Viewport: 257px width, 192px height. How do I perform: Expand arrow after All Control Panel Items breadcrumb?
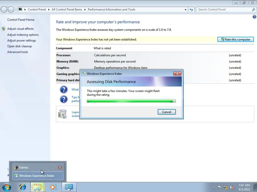pyautogui.click(x=85, y=10)
